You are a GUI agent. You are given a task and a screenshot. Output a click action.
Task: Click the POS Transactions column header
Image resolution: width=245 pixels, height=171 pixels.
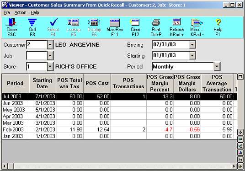[x=128, y=84]
